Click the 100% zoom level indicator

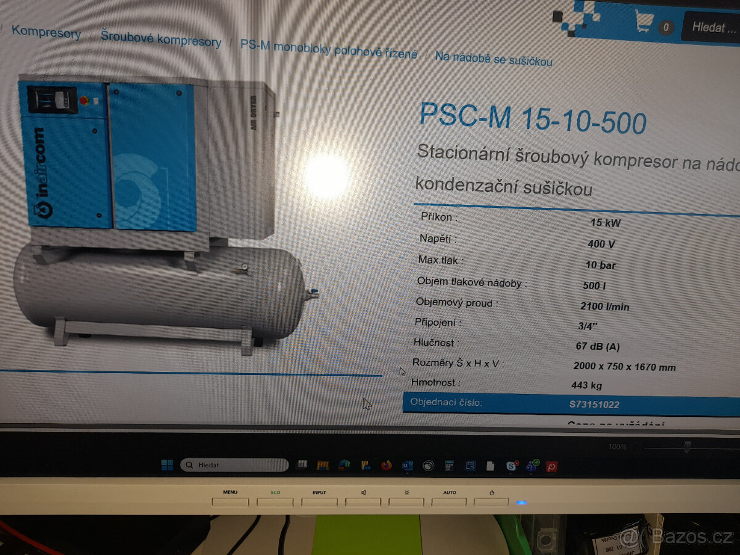point(617,447)
